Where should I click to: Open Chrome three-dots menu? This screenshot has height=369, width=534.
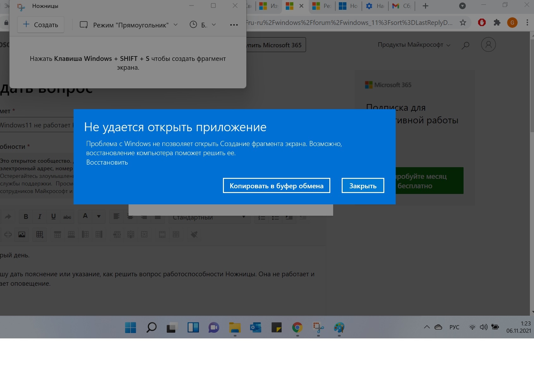point(527,22)
